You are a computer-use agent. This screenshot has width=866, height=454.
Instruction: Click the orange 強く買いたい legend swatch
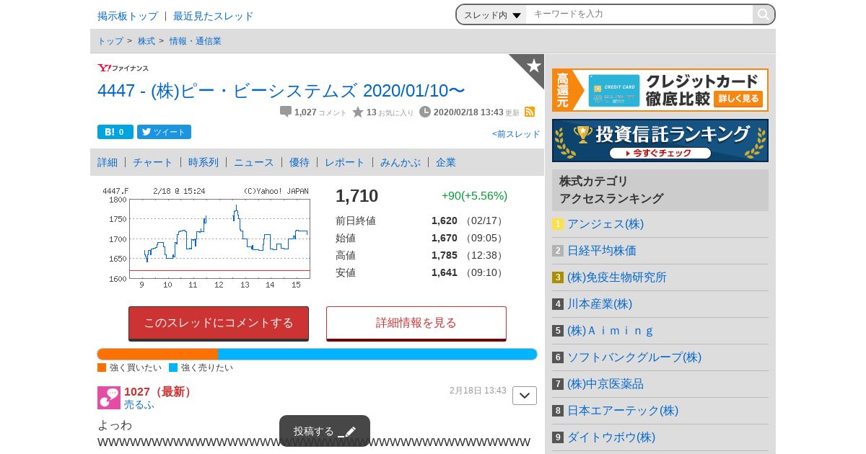pos(102,368)
